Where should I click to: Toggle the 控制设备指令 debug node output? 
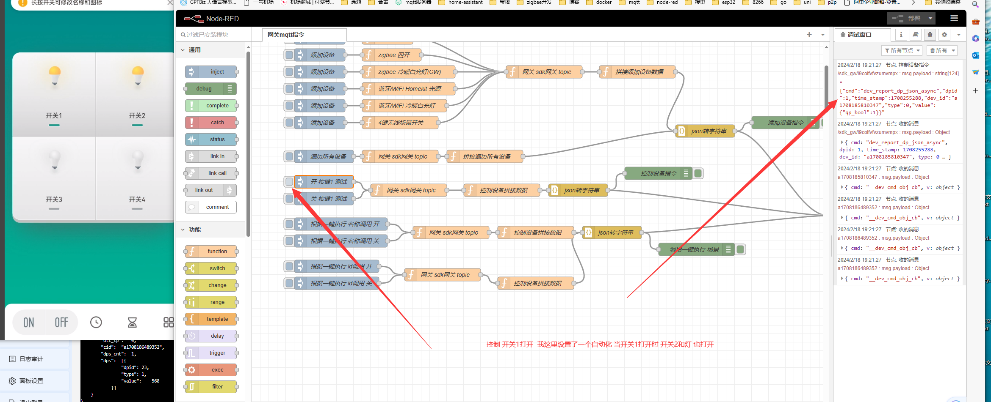(x=698, y=173)
